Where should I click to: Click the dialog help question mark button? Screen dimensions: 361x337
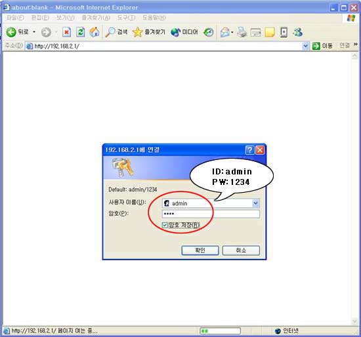(250, 150)
